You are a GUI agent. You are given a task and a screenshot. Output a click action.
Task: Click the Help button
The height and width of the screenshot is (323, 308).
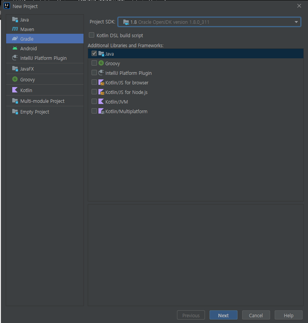(289, 315)
